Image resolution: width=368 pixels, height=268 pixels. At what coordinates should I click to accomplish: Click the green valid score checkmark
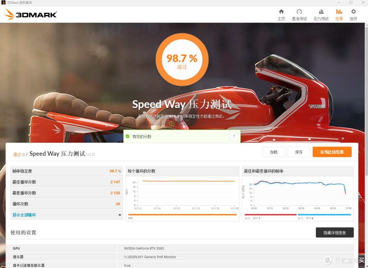(128, 136)
